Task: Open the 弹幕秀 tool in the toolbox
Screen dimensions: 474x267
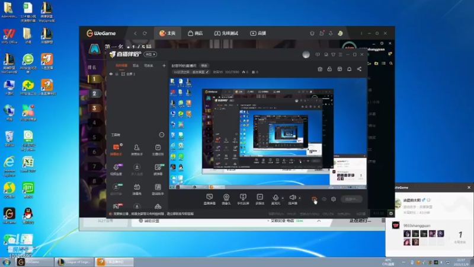Action: 137,189
